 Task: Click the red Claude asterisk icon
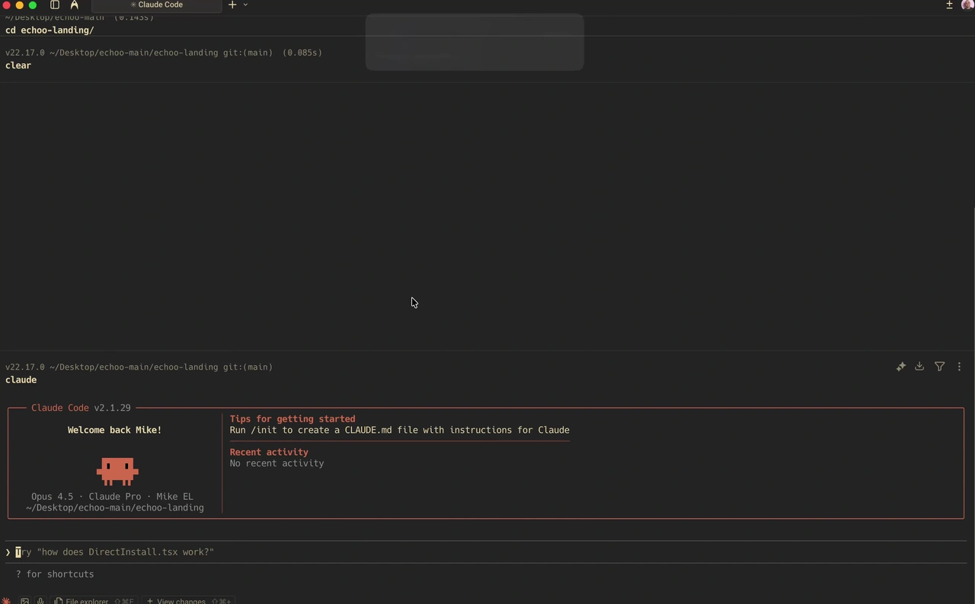7,600
